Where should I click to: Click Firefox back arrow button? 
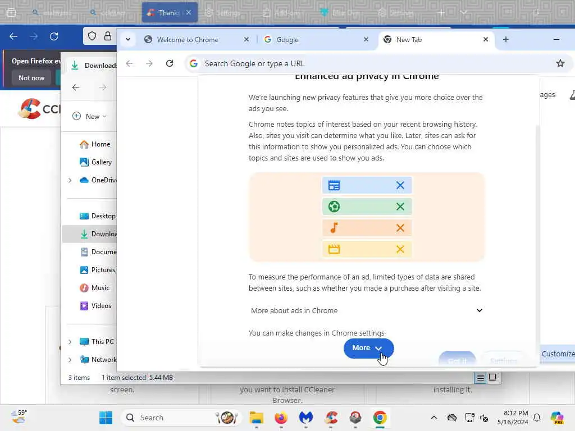(x=13, y=36)
